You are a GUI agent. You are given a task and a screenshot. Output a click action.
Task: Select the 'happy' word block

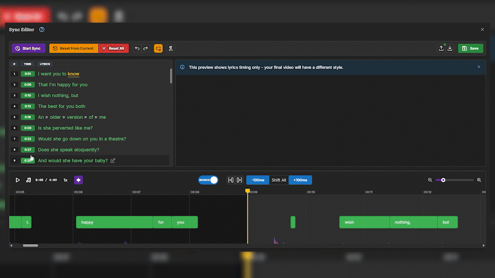click(114, 222)
